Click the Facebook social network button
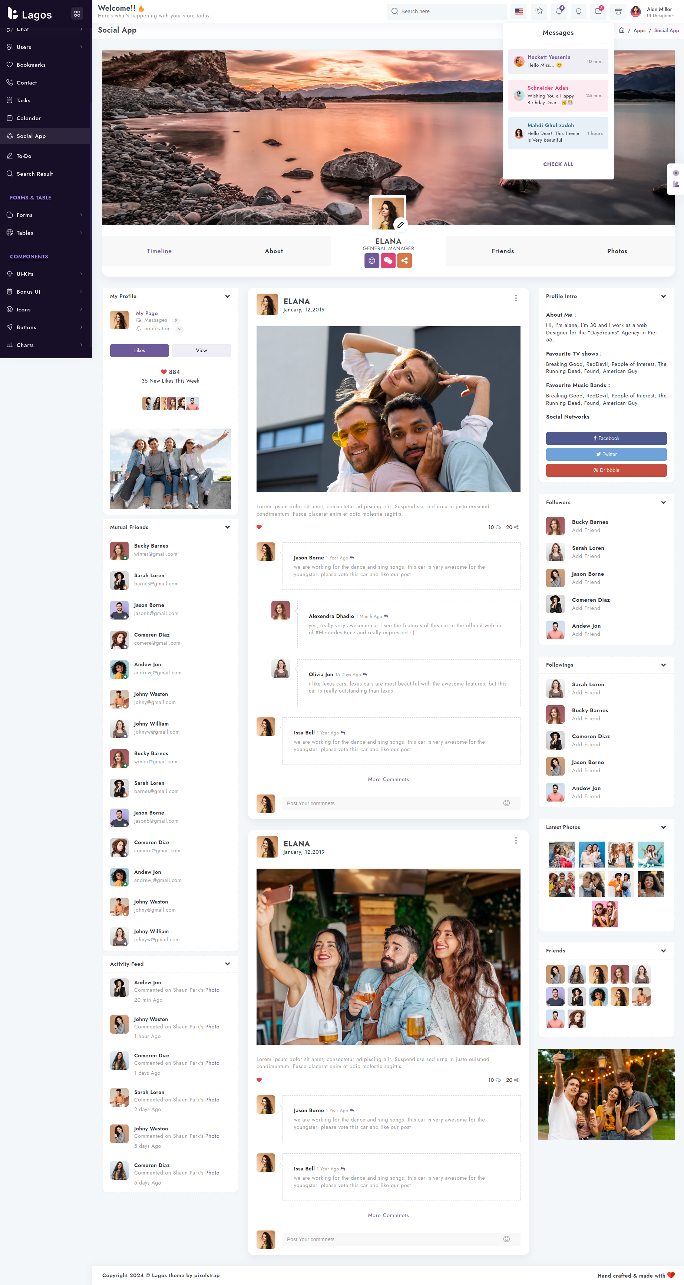684x1285 pixels. point(606,438)
